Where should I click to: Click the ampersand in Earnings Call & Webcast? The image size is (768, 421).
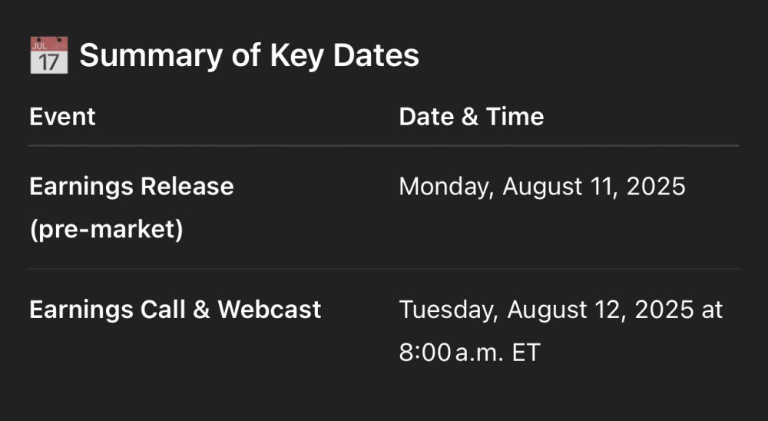202,310
